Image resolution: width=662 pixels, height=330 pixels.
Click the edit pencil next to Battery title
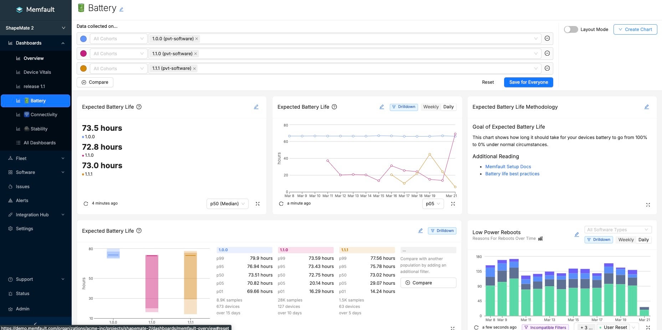click(121, 10)
